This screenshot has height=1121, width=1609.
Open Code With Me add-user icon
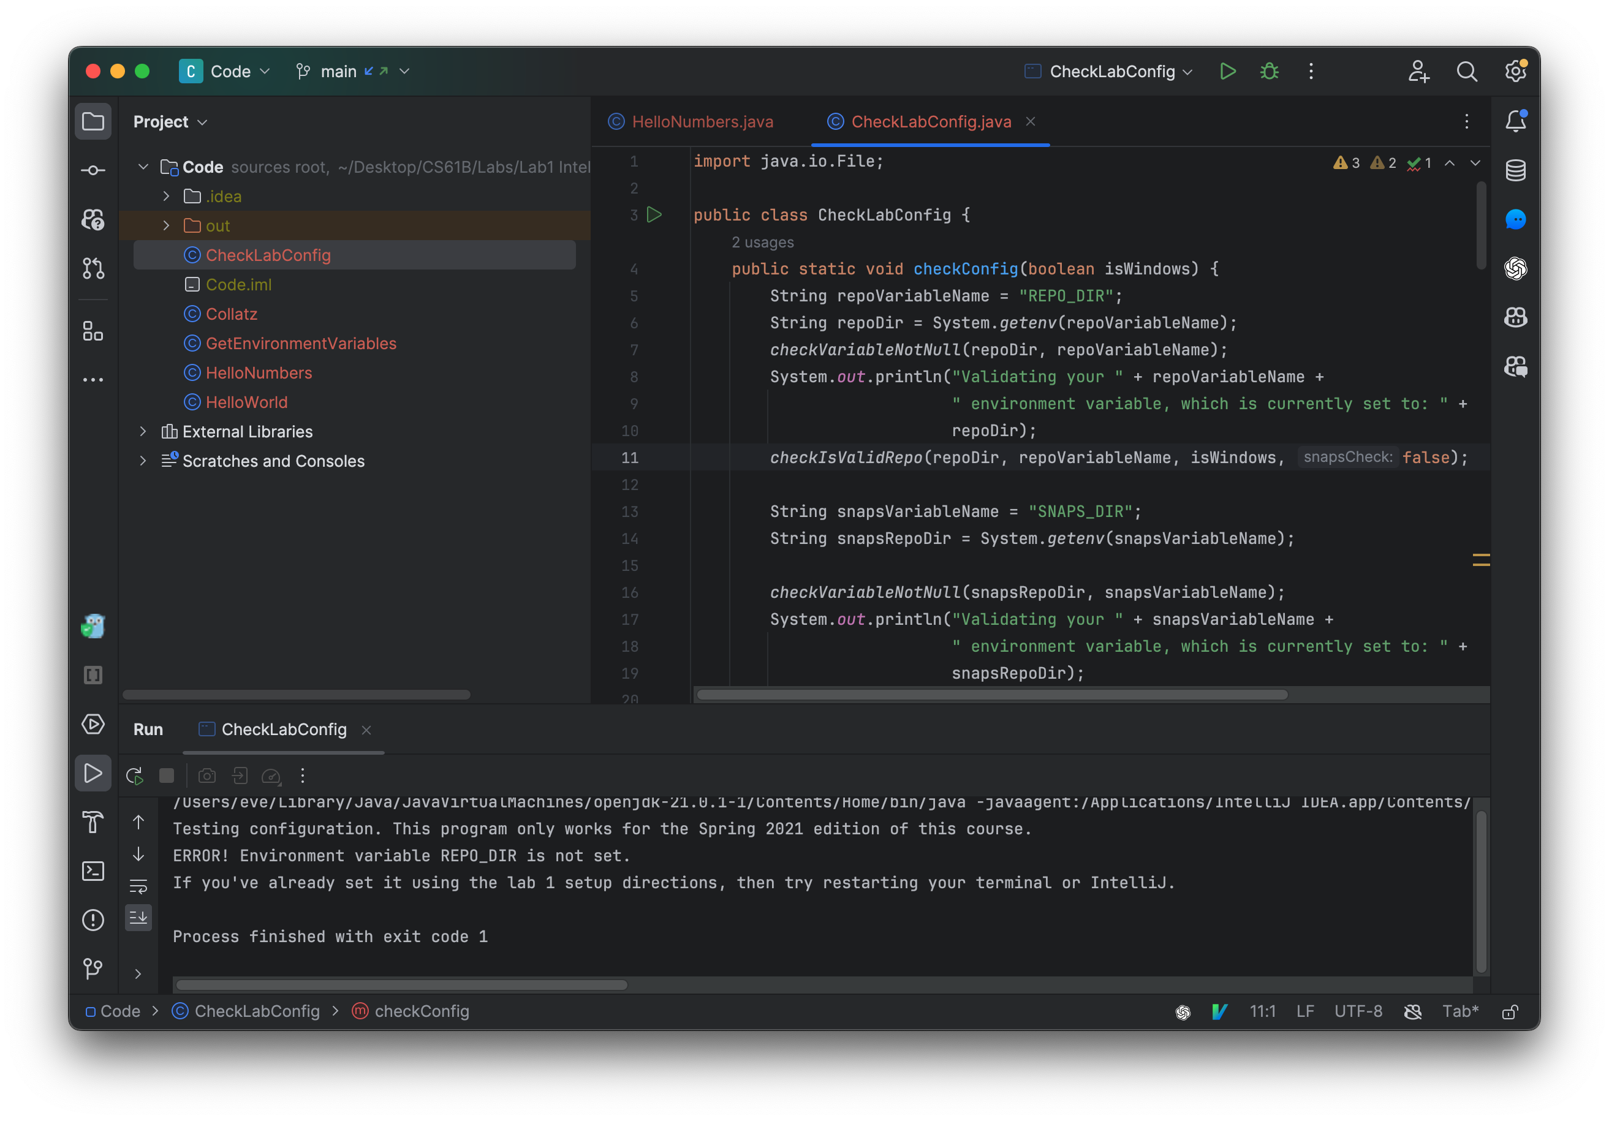(1418, 72)
